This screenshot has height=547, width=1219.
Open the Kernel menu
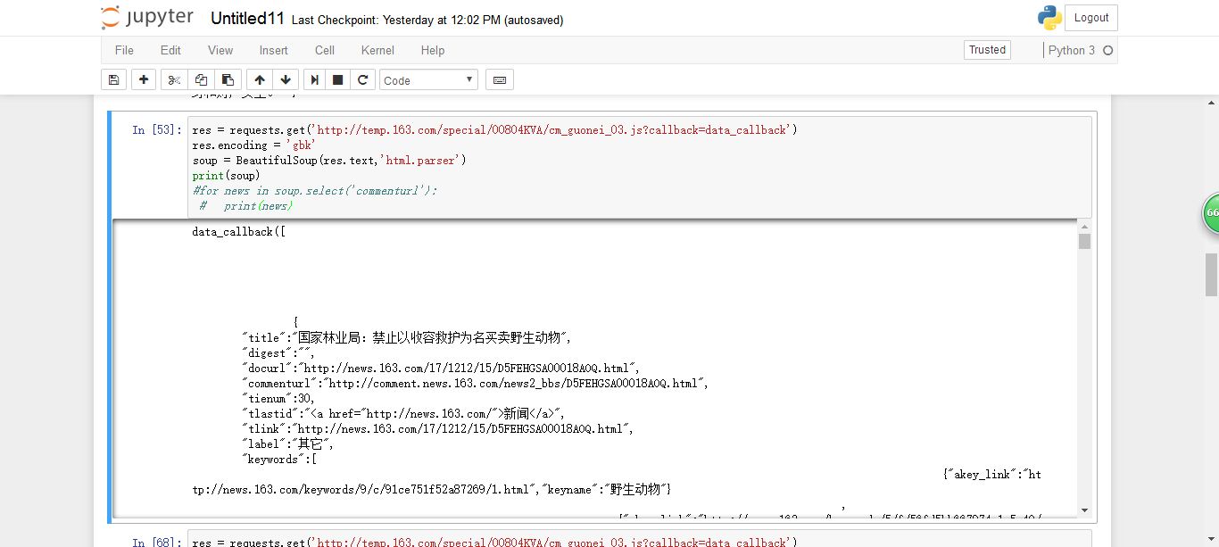point(377,50)
